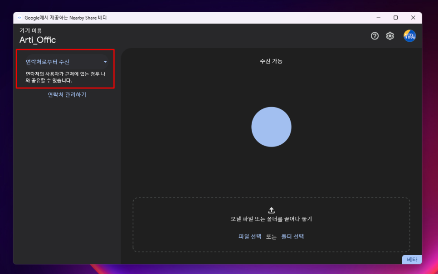The image size is (438, 274).
Task: Click the upload arrow icon in drop zone
Action: (271, 210)
